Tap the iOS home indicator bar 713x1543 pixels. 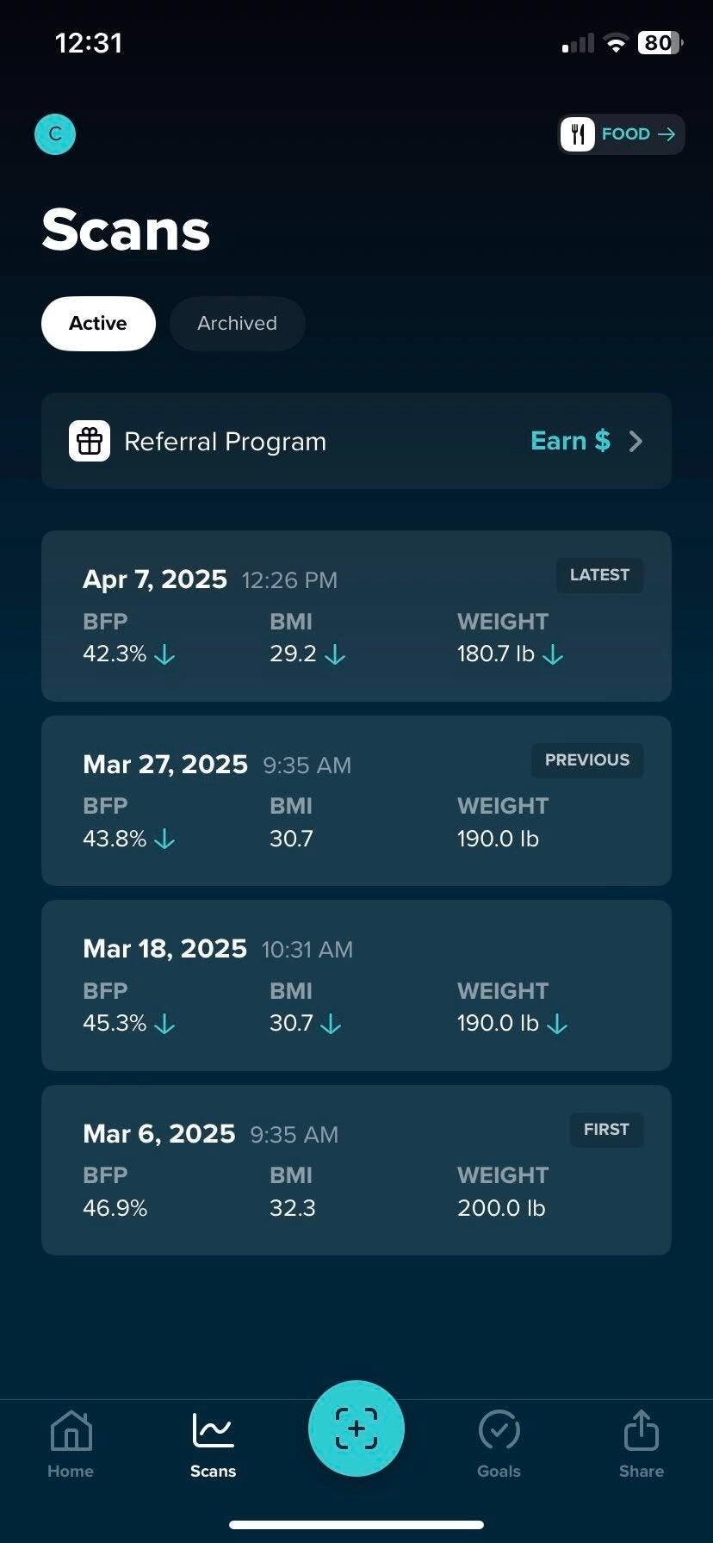[356, 1525]
